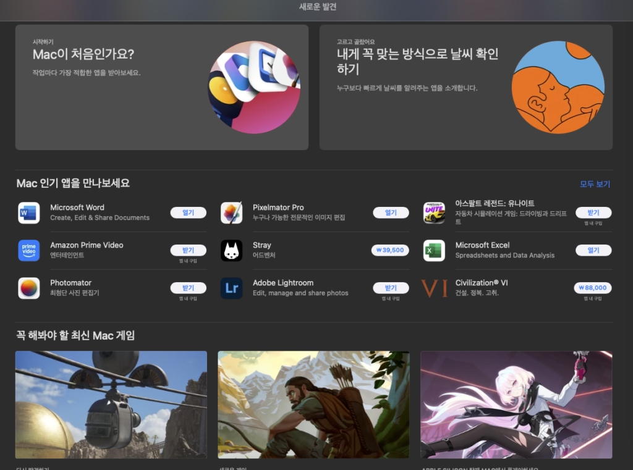Open the weather apps featured story card
633x470 pixels.
[x=465, y=87]
